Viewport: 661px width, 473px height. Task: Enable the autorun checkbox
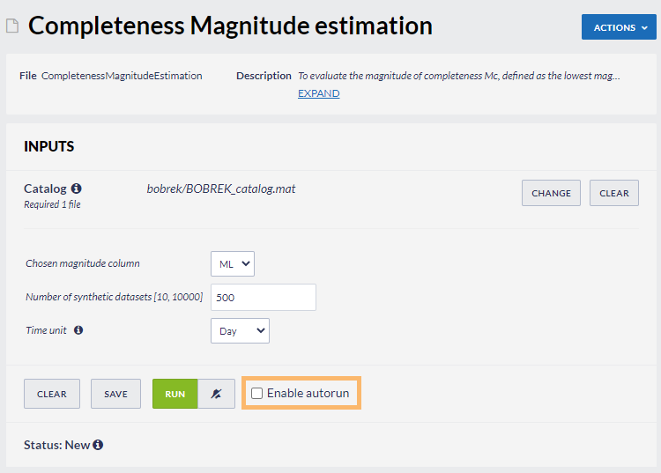coord(256,394)
